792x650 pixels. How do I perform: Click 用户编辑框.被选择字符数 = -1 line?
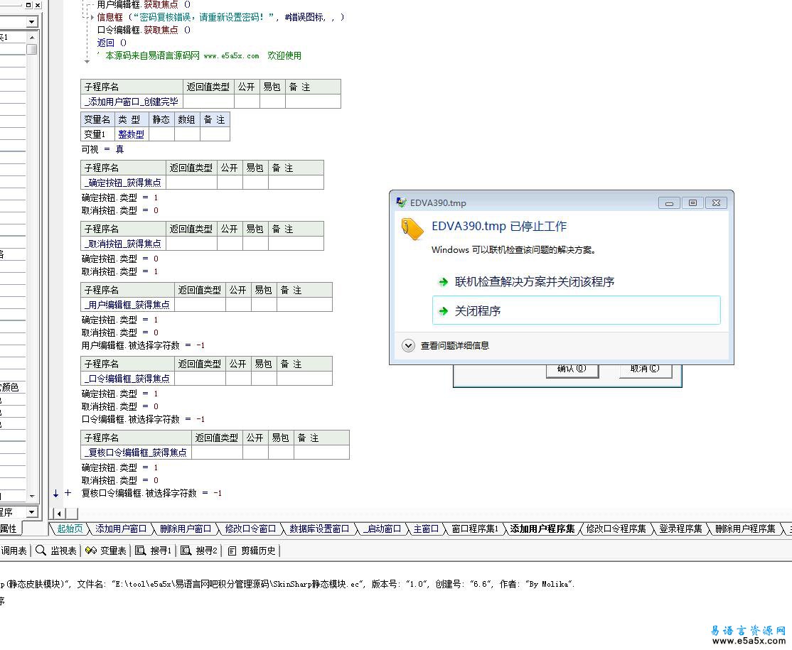tap(143, 345)
